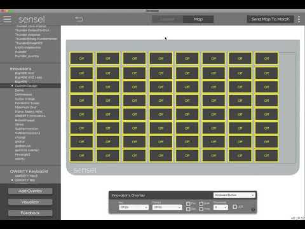
Task: Click the Feedback button
Action: point(30,213)
